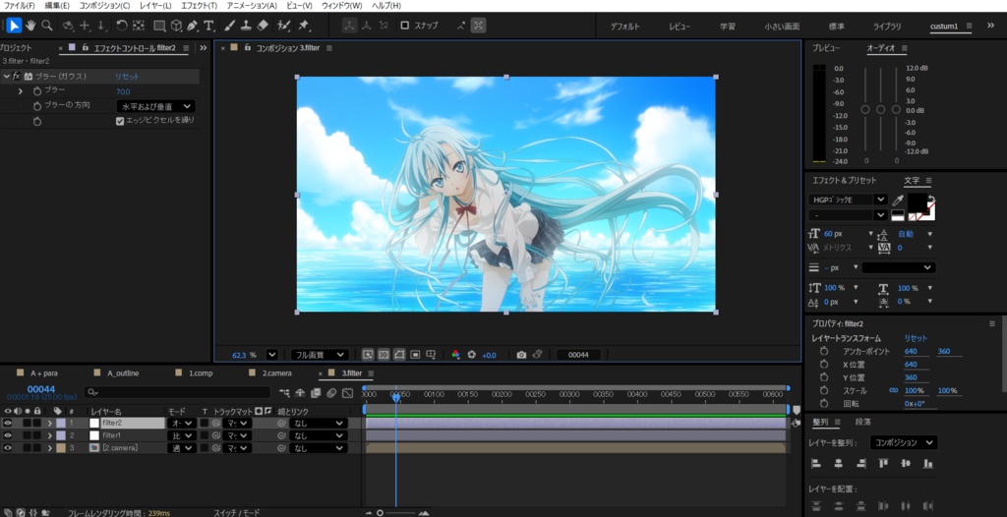This screenshot has width=1007, height=517.
Task: Open the ブラーの方向 dropdown
Action: 156,106
